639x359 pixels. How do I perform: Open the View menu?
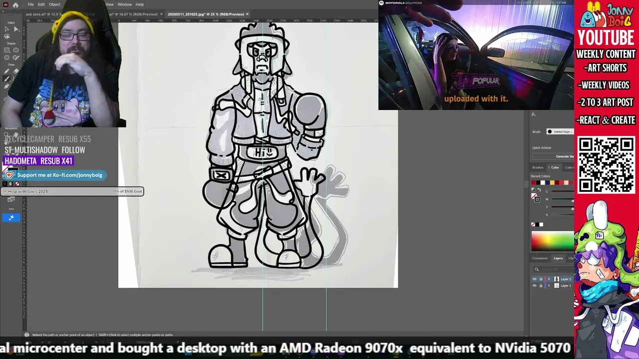109,4
